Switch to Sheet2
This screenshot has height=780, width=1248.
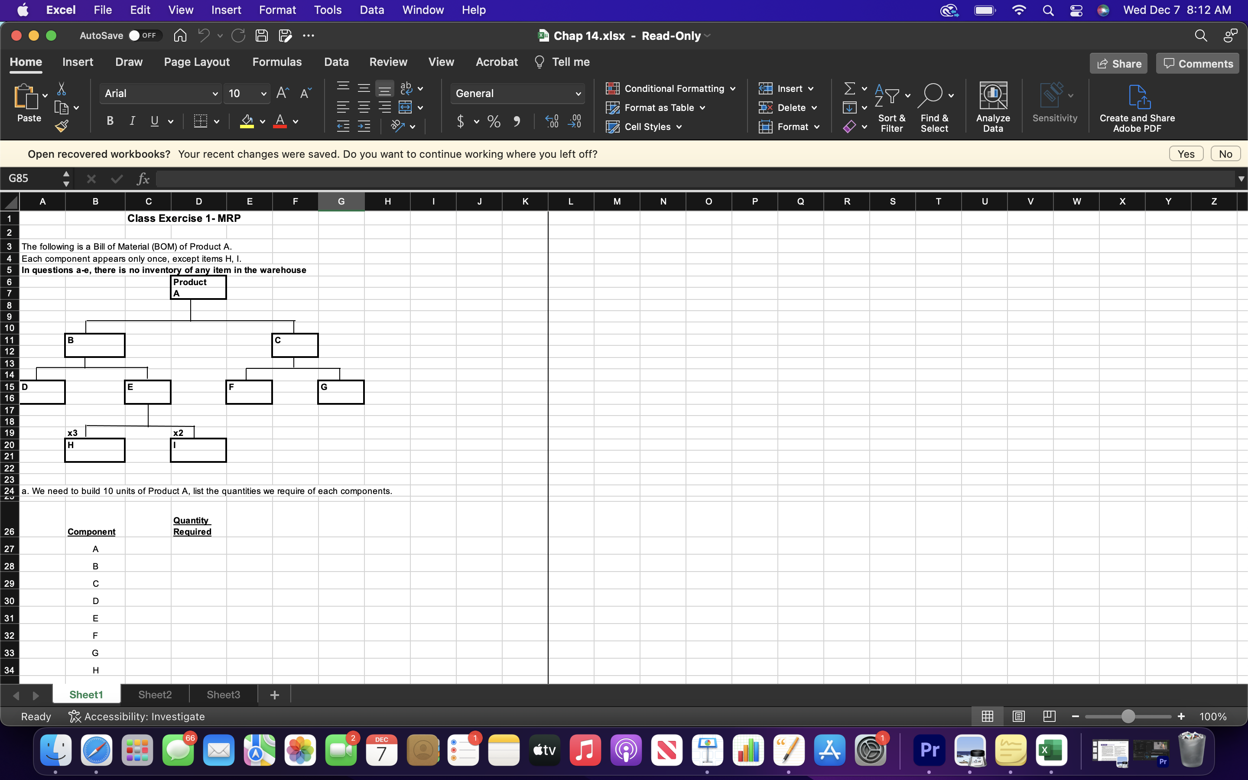(x=154, y=694)
